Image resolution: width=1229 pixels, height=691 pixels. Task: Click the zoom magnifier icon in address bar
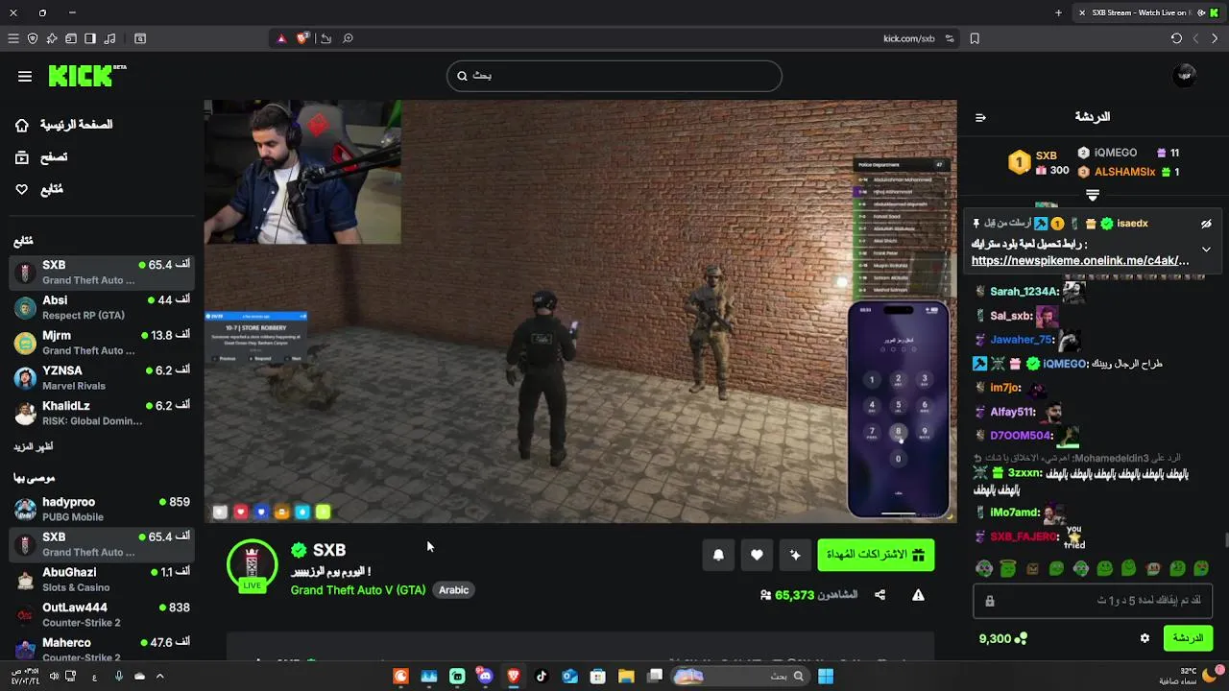pyautogui.click(x=348, y=38)
